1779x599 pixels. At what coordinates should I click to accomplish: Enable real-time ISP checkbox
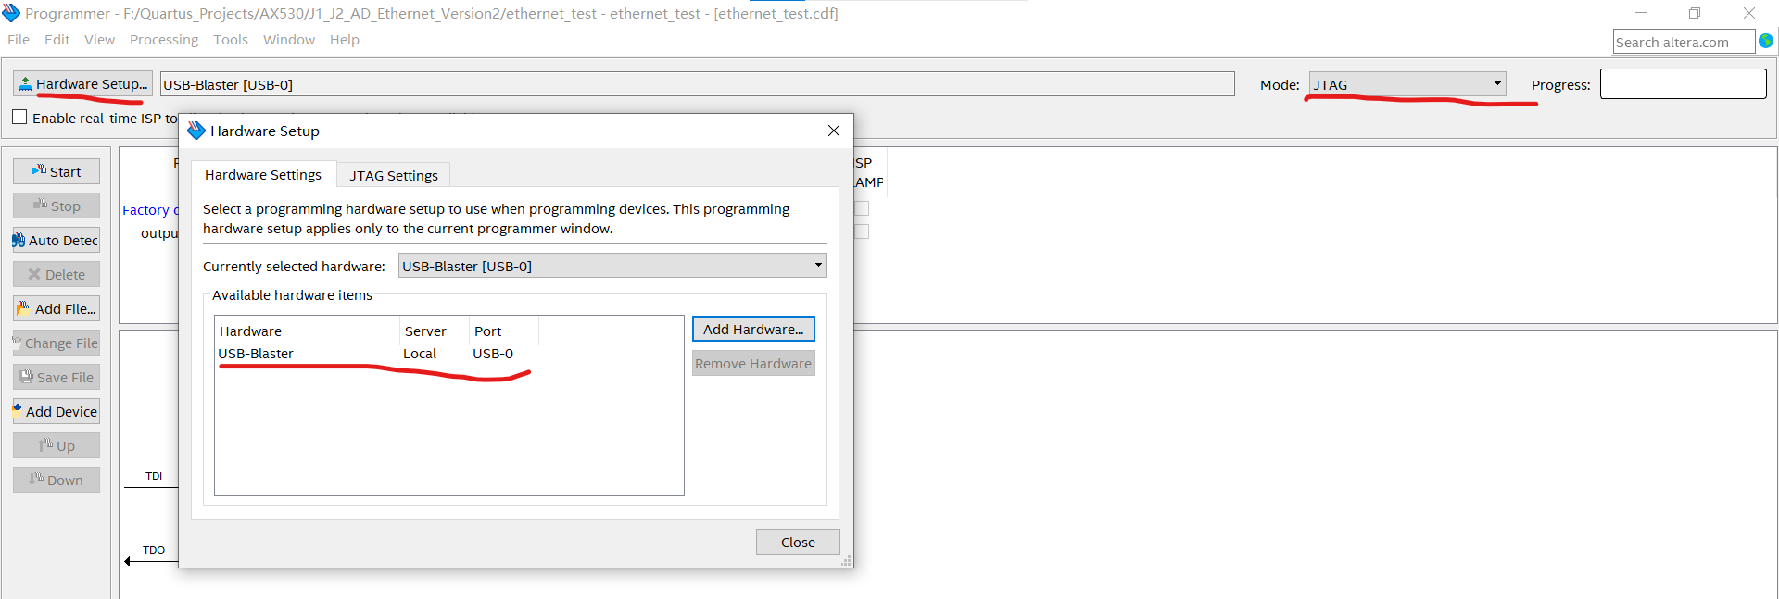19,118
